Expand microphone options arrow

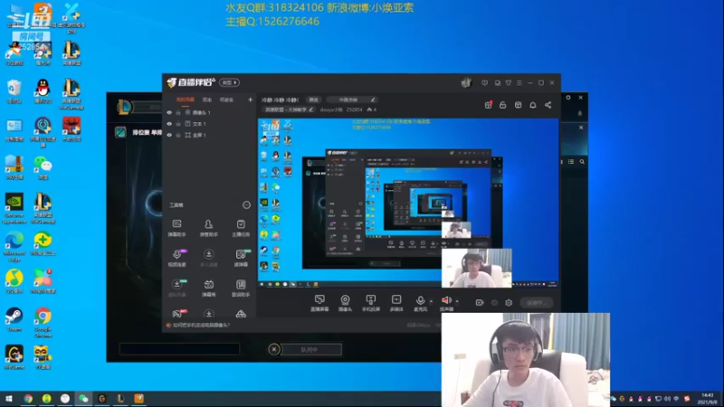pos(432,301)
